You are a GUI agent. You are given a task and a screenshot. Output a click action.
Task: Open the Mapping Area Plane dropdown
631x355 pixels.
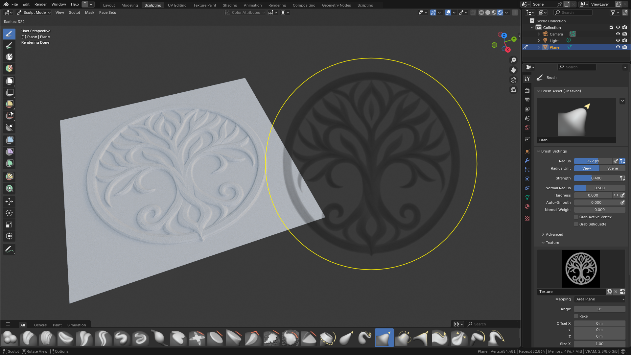pyautogui.click(x=600, y=299)
